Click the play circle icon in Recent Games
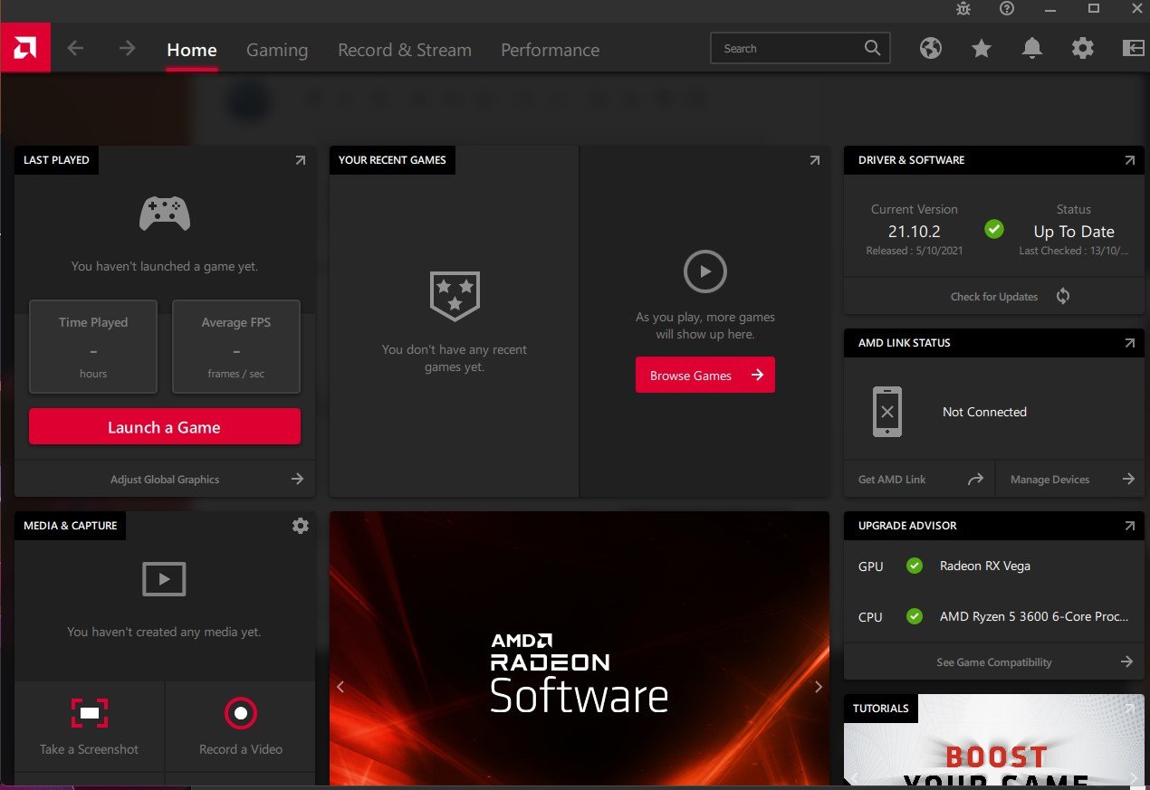 pyautogui.click(x=705, y=271)
